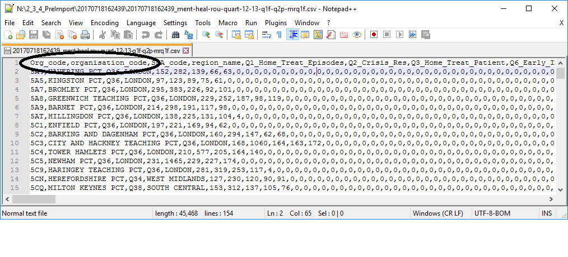Viewport: 568px width, 257px height.
Task: Start macro recording with red dot icon
Action: tap(374, 35)
